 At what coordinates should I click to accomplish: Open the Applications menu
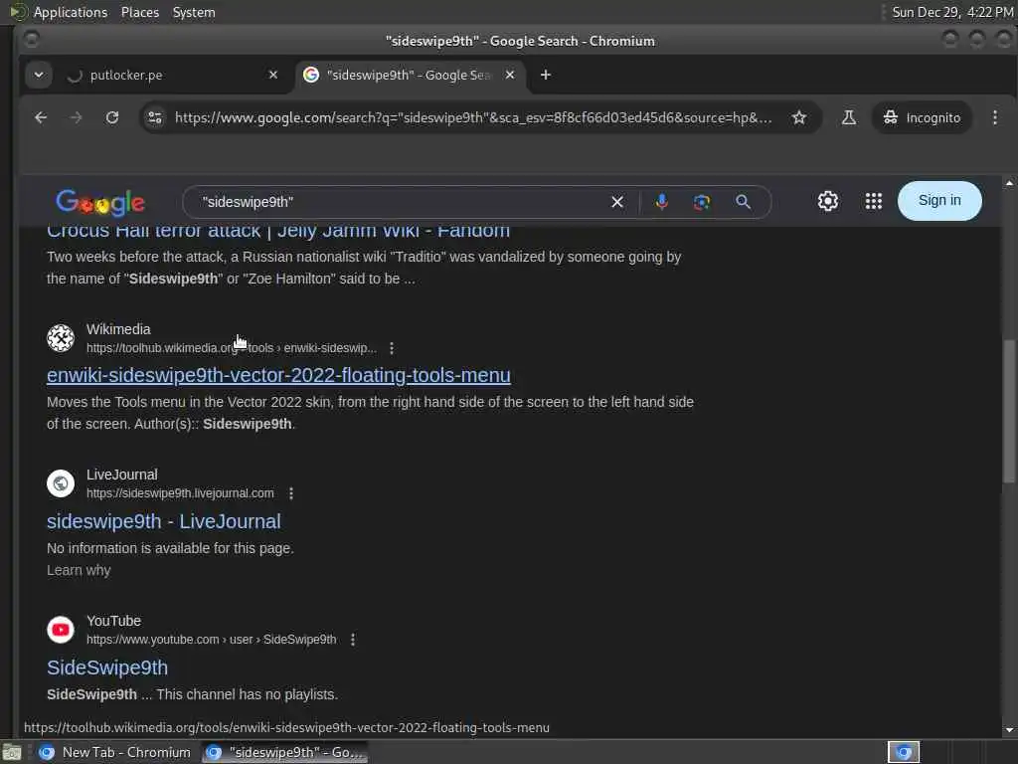tap(71, 12)
